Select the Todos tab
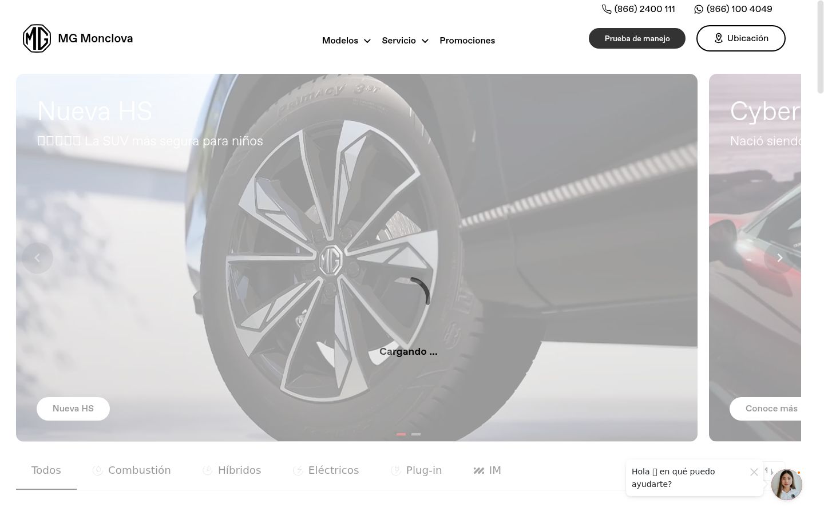The image size is (824, 515). tap(46, 470)
